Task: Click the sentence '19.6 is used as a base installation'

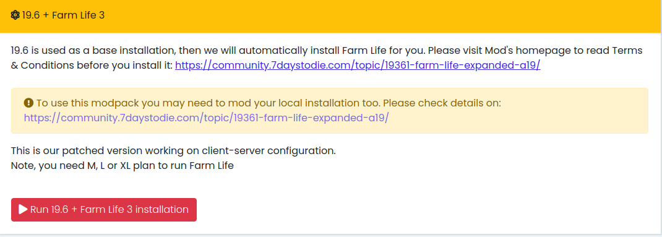Action: tap(92, 51)
